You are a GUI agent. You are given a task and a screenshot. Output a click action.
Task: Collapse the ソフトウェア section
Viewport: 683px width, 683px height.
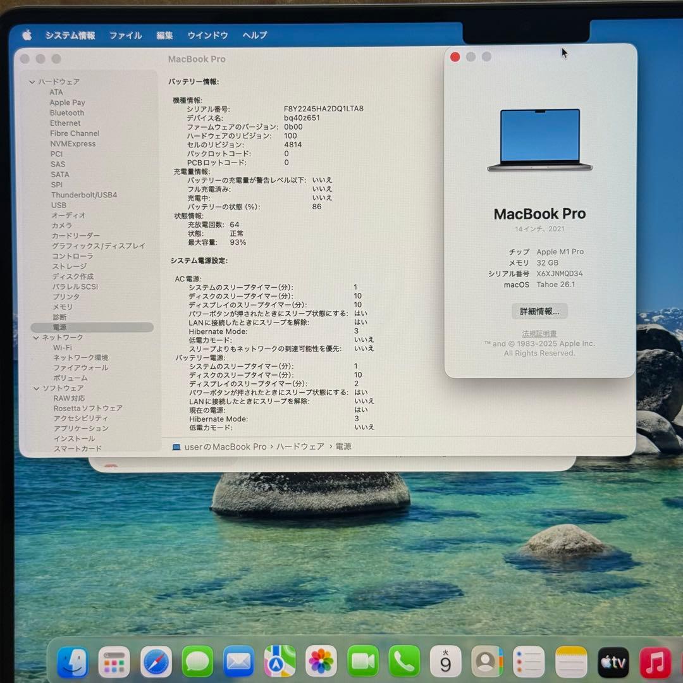pyautogui.click(x=36, y=388)
